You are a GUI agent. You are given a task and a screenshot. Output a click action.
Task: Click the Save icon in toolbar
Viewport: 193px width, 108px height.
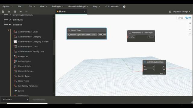(x=15, y=12)
